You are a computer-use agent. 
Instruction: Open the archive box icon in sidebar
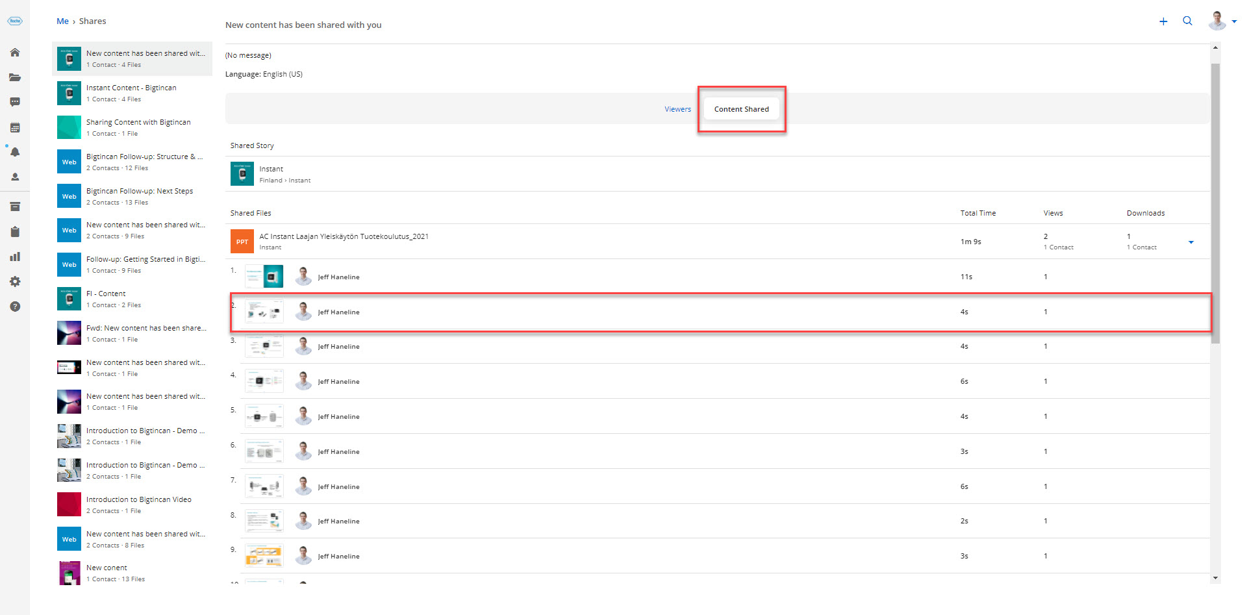[15, 207]
